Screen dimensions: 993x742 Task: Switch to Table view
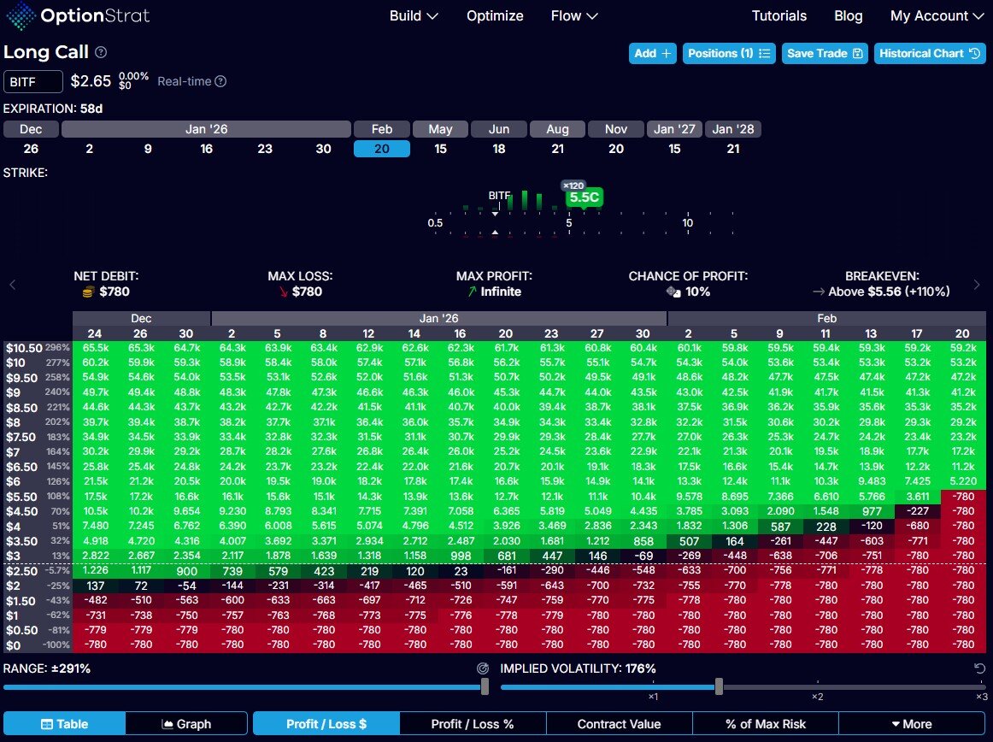pyautogui.click(x=64, y=724)
